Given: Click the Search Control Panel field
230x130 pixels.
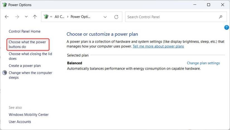Looking at the screenshot, I should point(176,17).
